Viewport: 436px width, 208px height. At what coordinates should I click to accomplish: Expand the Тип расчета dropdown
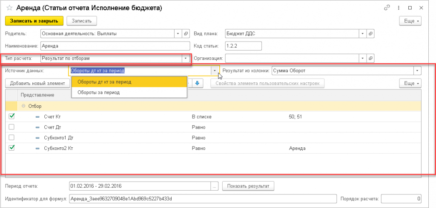coord(185,58)
